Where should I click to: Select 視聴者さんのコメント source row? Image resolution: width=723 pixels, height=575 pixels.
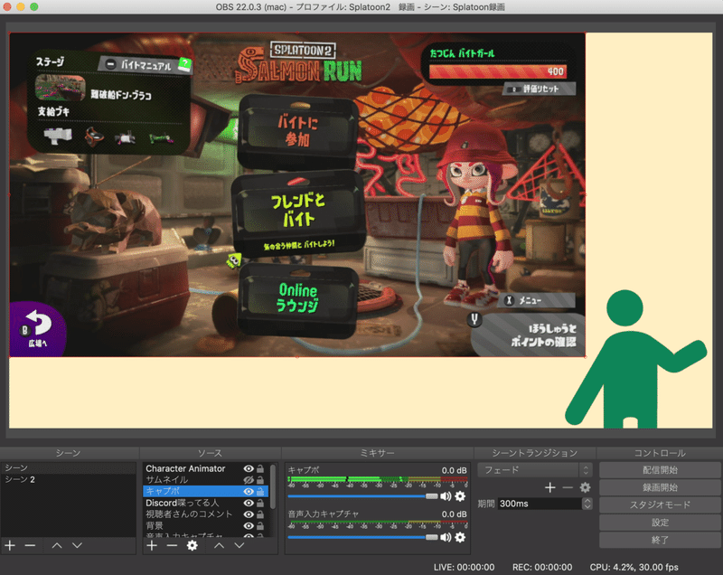(206, 514)
